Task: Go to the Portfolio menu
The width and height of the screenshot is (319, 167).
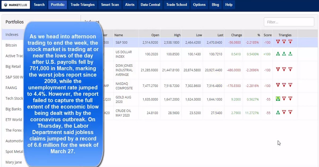Action: point(58,5)
